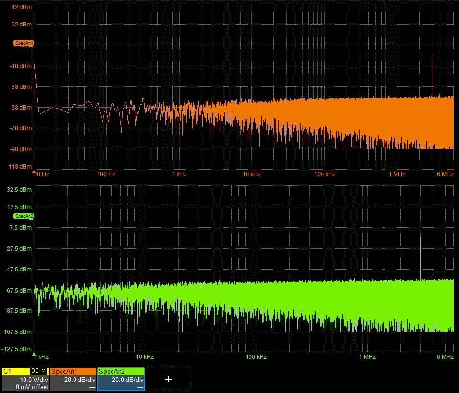Viewport: 459px width, 393px height.
Task: Click the orange 1 kHz frequency label
Action: 179,174
